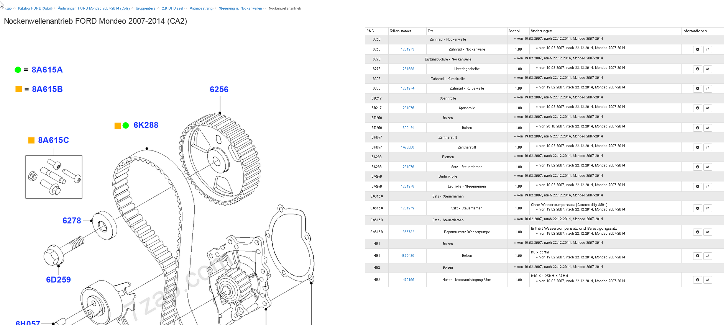The height and width of the screenshot is (325, 726).
Task: Open part number 1231974 link
Action: [407, 88]
